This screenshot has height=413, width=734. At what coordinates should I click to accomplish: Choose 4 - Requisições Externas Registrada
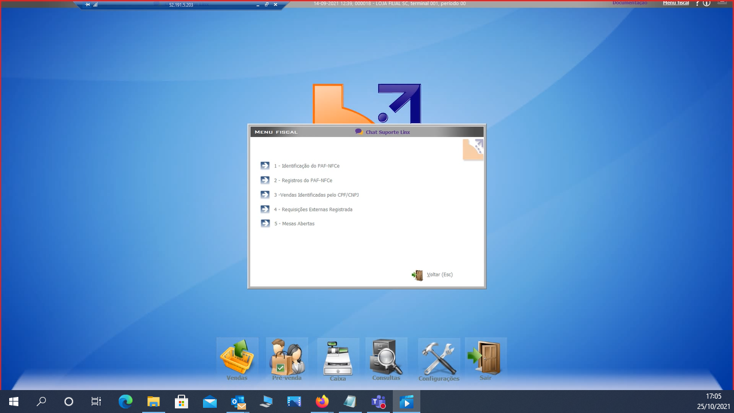click(x=313, y=209)
